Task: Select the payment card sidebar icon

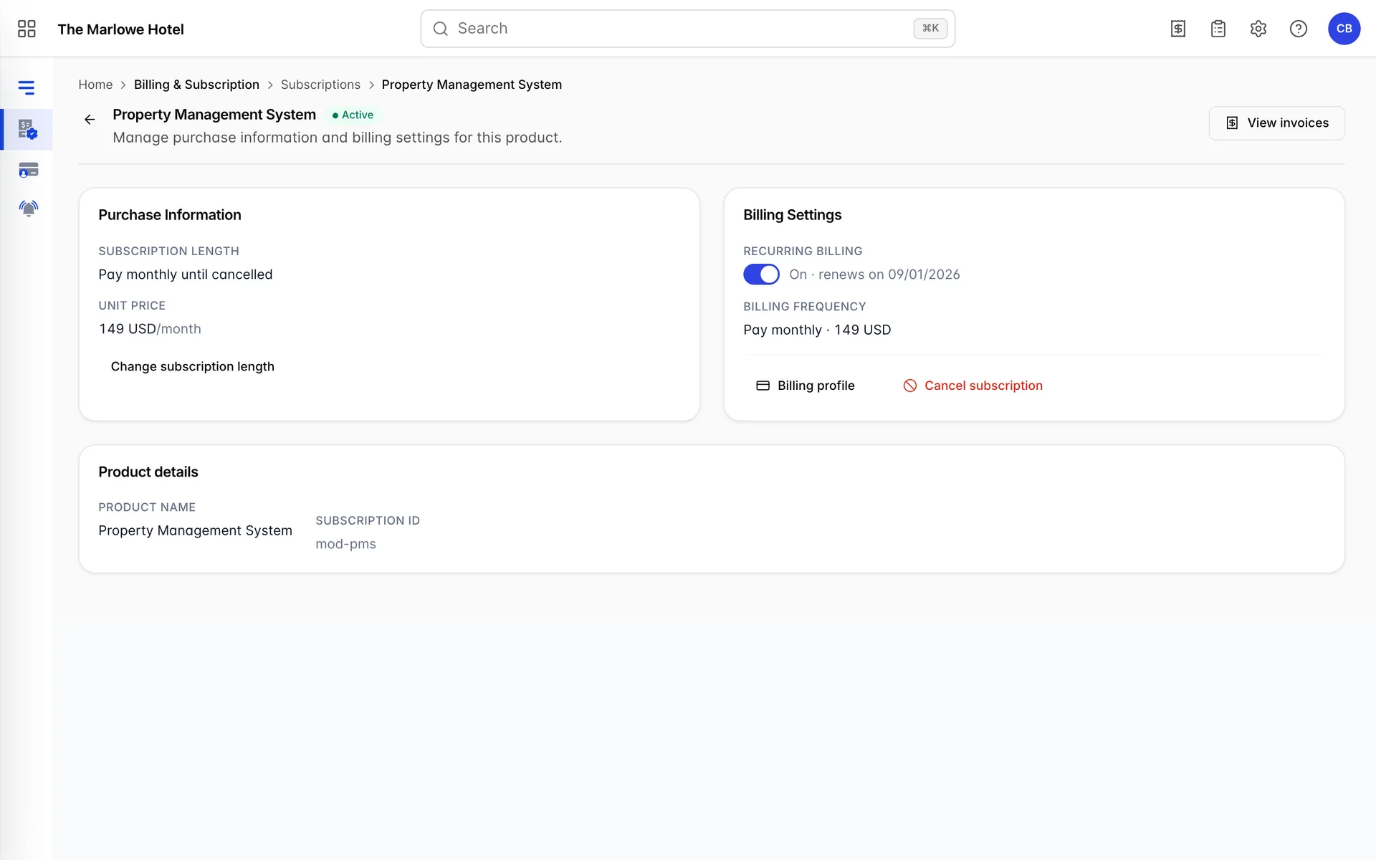Action: [28, 170]
